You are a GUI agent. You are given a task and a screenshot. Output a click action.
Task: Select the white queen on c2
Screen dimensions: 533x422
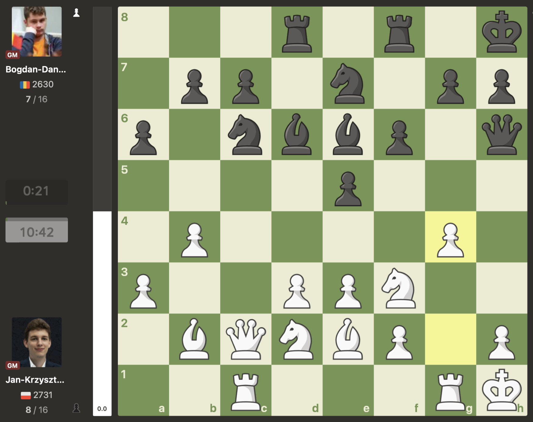pos(245,339)
